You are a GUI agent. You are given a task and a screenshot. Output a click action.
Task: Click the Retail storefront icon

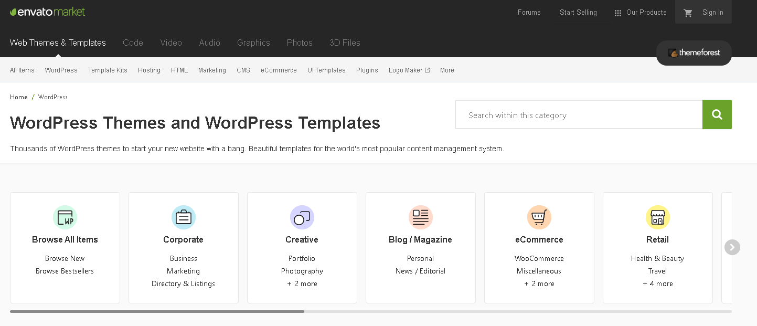click(x=658, y=217)
